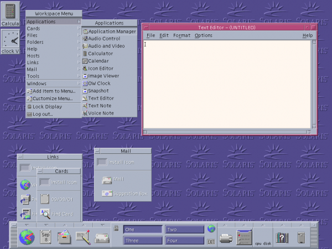
Task: Click the front panel lock icon
Action: click(116, 229)
